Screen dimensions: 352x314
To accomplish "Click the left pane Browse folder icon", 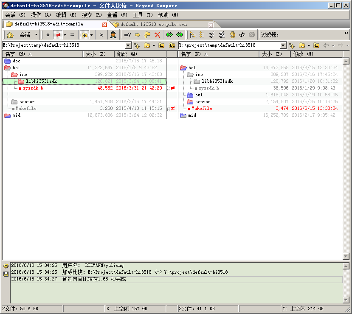I will pyautogui.click(x=147, y=45).
